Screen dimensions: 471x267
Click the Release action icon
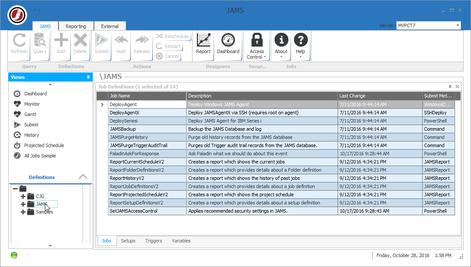(142, 44)
